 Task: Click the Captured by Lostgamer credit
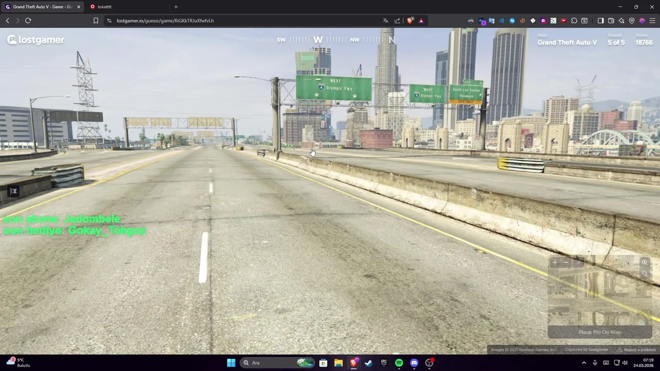point(586,350)
